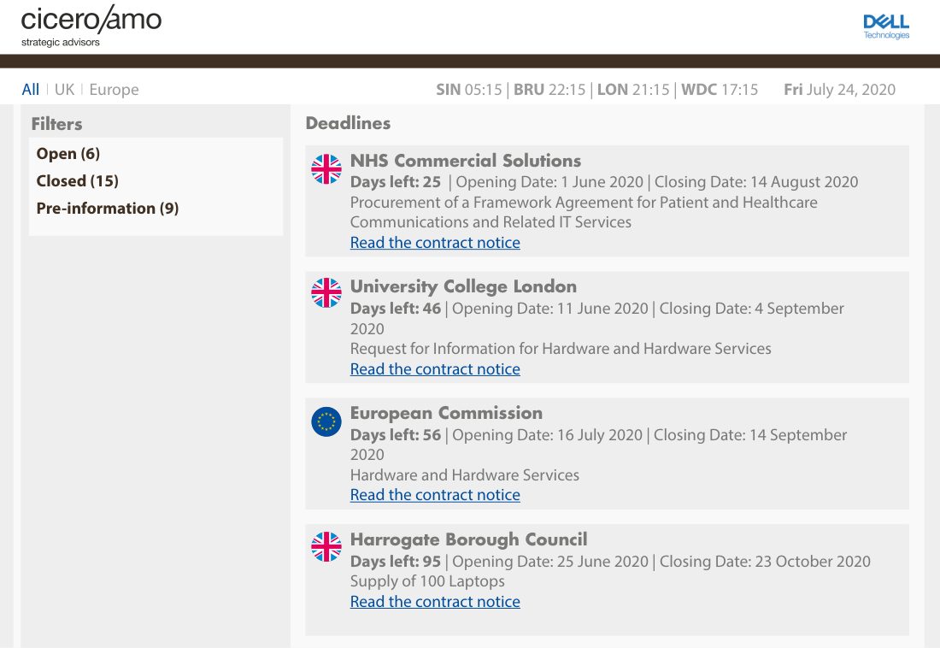Click 'Opening Date: 16 July 2020' text
The image size is (940, 648).
[x=547, y=435]
